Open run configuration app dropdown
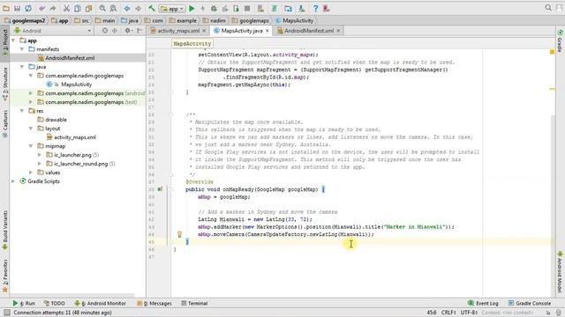The width and height of the screenshot is (565, 317). [172, 9]
